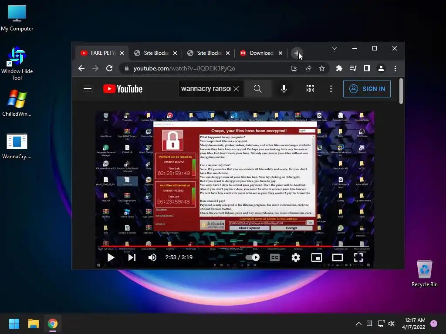Select WannaCry desktop file icon
The width and height of the screenshot is (446, 334).
(x=17, y=146)
